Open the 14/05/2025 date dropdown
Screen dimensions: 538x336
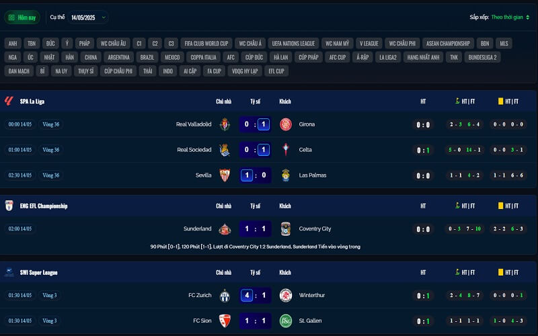coord(88,17)
